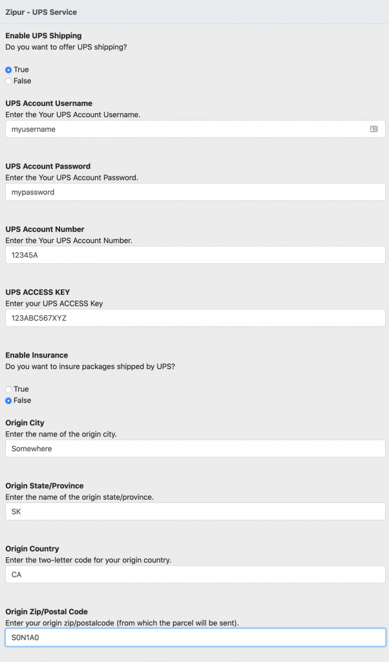This screenshot has width=389, height=662.
Task: Click the autofill contact card icon in username field
Action: point(373,129)
